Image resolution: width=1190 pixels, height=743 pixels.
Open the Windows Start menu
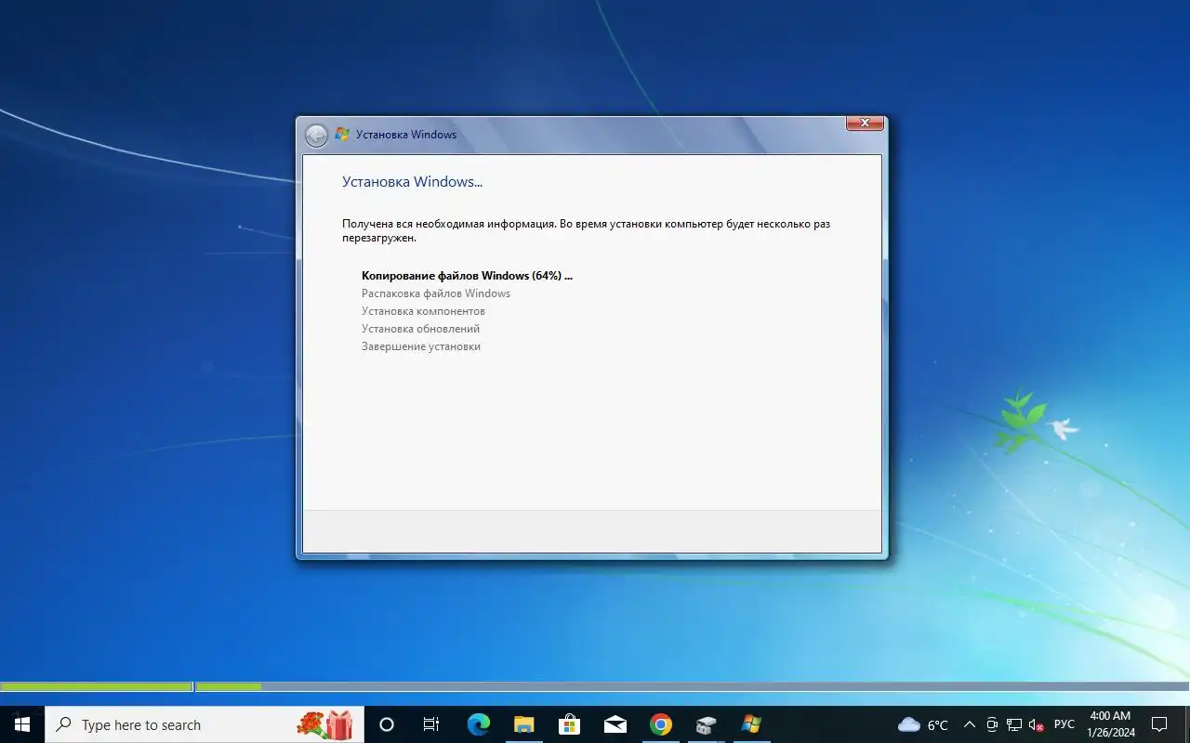click(22, 724)
